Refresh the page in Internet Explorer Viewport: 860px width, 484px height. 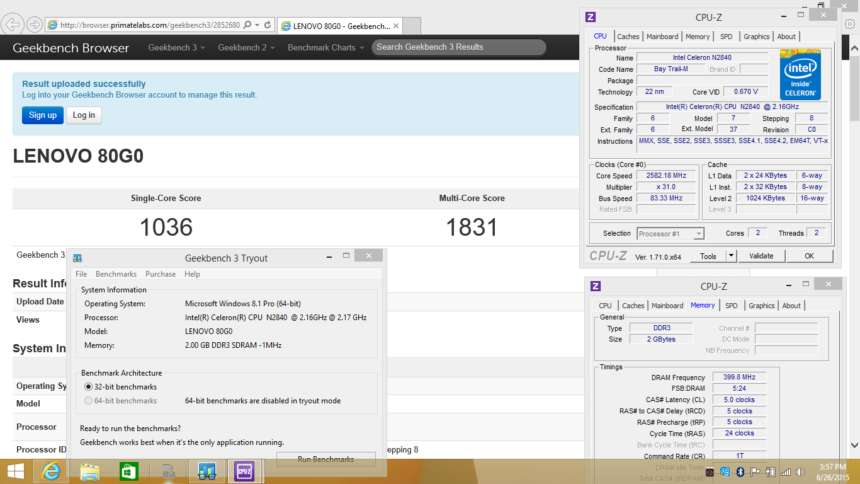tap(268, 25)
